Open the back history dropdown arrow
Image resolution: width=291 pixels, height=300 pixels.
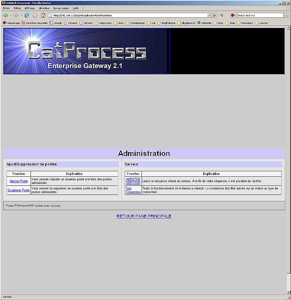(x=11, y=15)
